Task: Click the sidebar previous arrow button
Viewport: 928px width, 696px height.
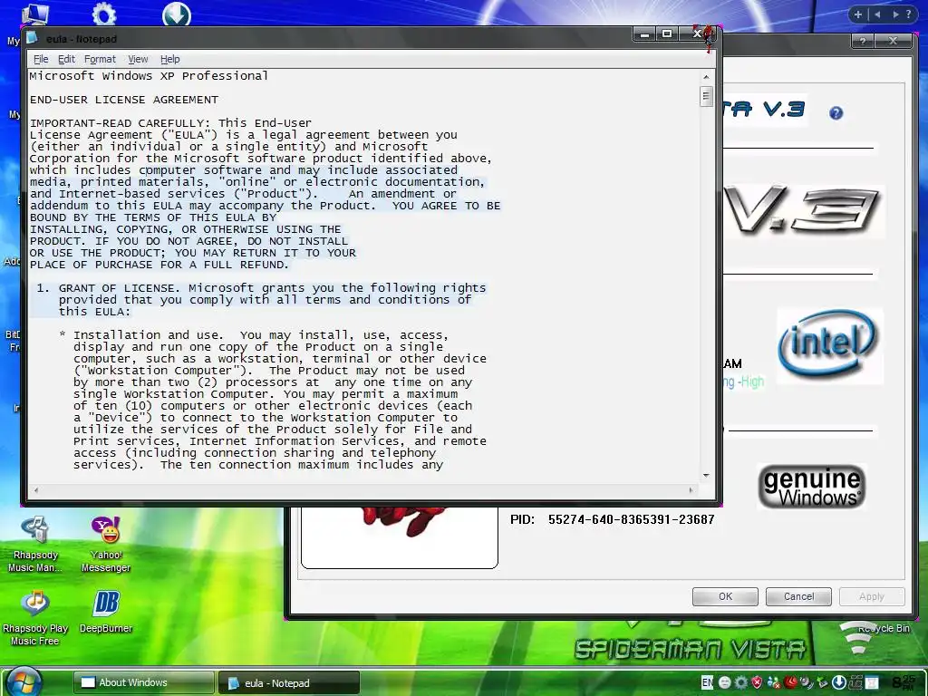Action: pyautogui.click(x=878, y=14)
